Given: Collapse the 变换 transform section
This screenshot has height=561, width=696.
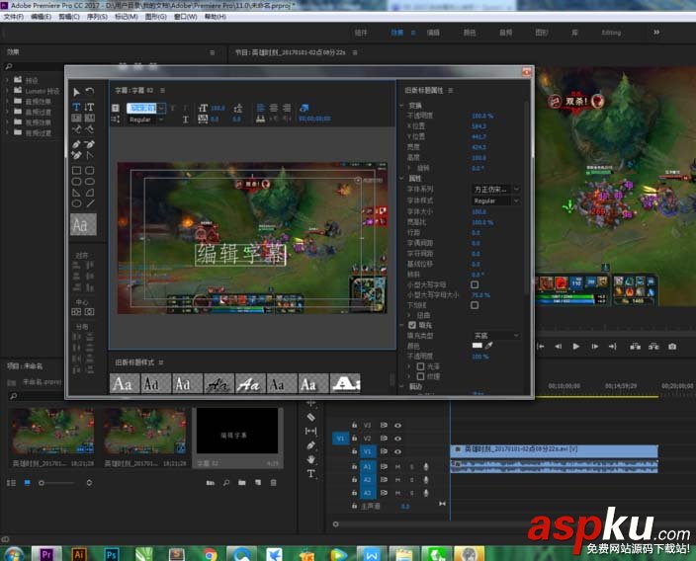Looking at the screenshot, I should coord(401,106).
